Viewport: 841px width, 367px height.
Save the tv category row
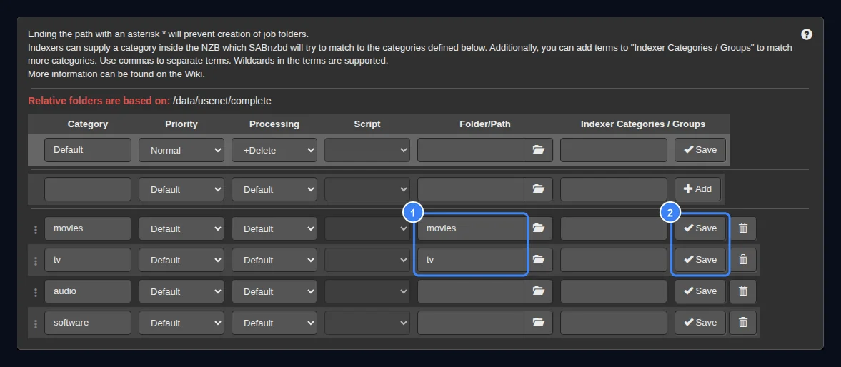click(x=700, y=260)
